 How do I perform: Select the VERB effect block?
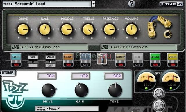(x=173, y=57)
